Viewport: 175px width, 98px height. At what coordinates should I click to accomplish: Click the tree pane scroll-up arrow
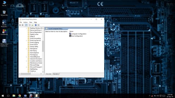pos(43,28)
